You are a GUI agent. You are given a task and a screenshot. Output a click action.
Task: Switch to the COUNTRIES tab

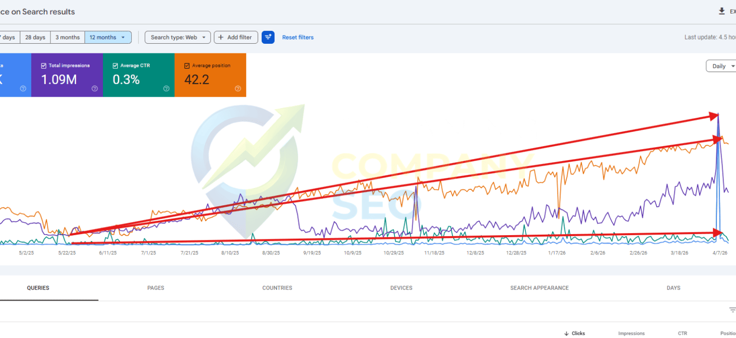coord(277,288)
